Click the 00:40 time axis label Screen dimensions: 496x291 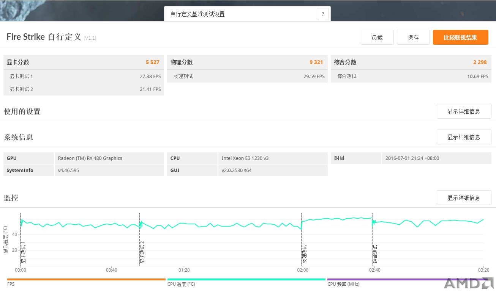(x=111, y=270)
